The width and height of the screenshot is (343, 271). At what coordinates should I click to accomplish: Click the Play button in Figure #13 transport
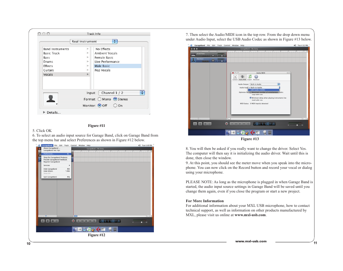[240, 124]
